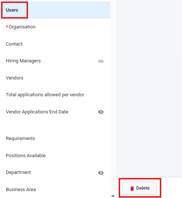This screenshot has width=182, height=198.
Task: Toggle hidden eye icon for Vendor Applications End Date
Action: coord(101,112)
